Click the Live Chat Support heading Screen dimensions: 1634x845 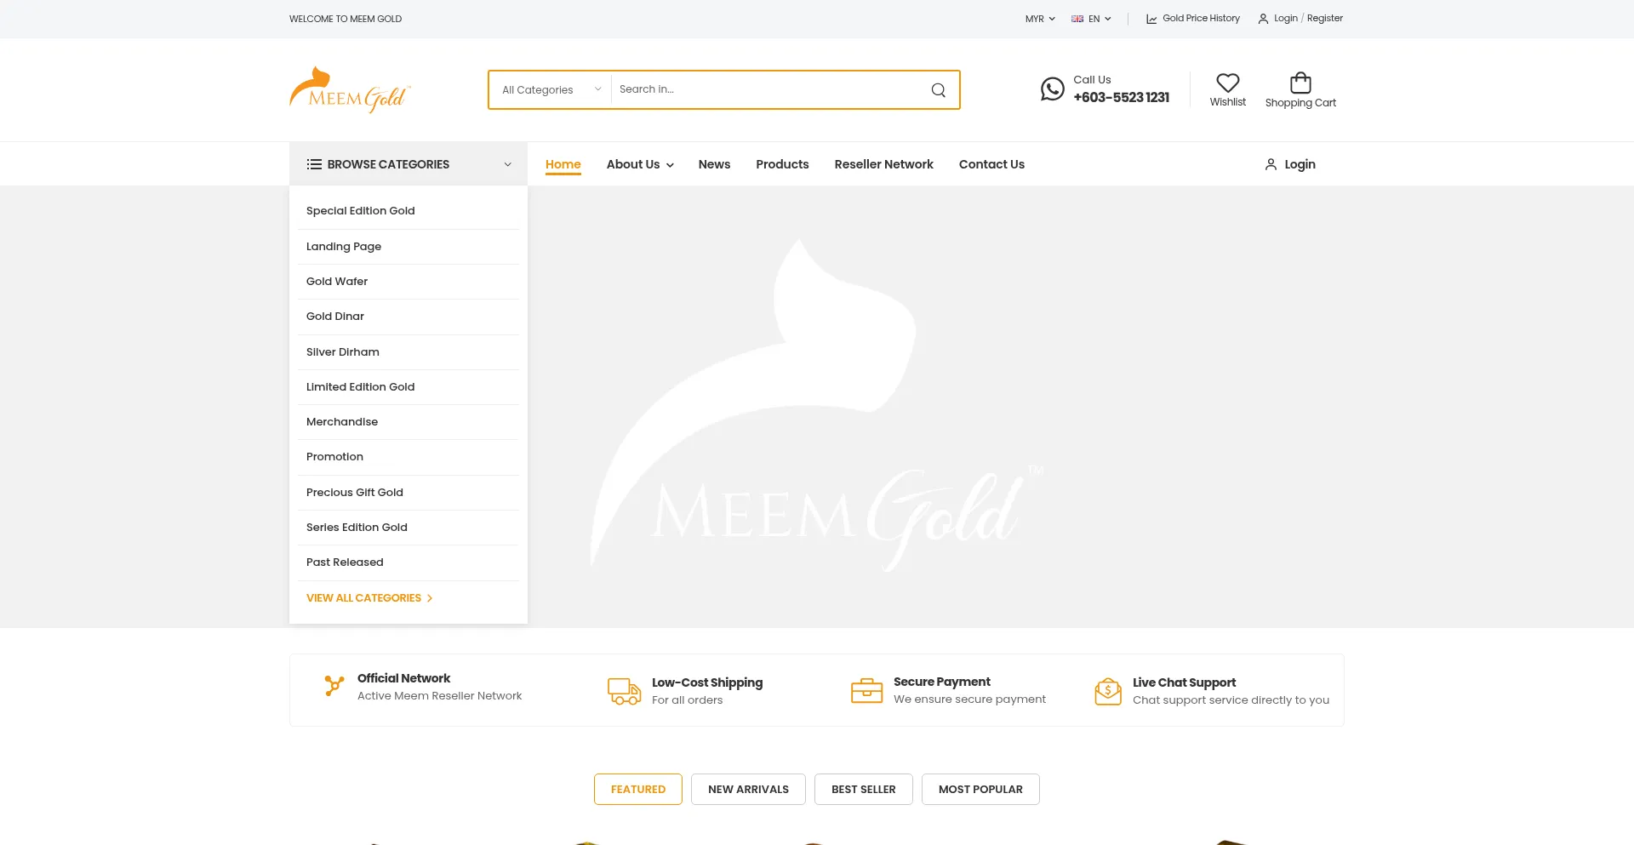[x=1184, y=682]
